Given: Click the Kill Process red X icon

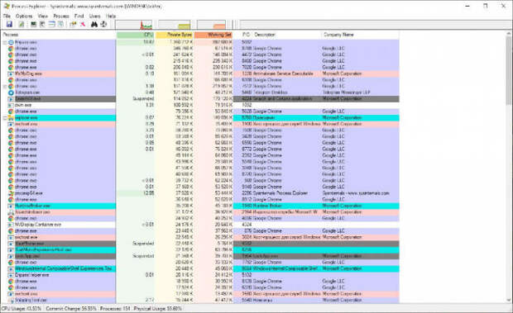Looking at the screenshot, I should click(x=83, y=24).
